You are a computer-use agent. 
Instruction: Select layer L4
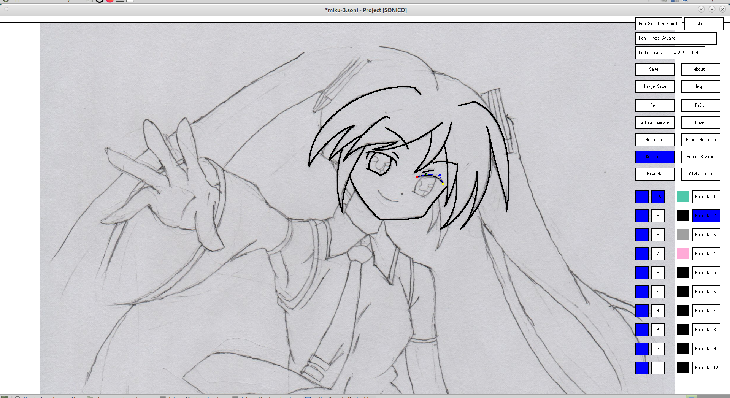pyautogui.click(x=658, y=311)
